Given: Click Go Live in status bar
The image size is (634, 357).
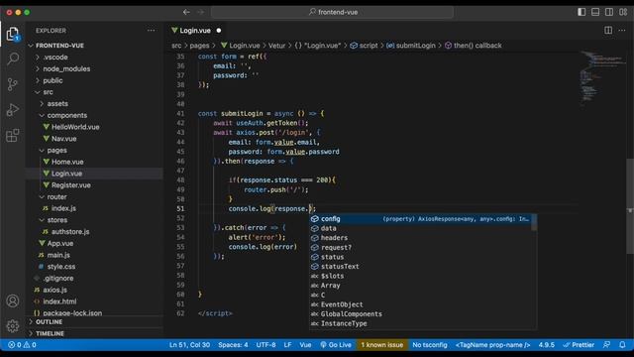Looking at the screenshot, I should [x=336, y=345].
